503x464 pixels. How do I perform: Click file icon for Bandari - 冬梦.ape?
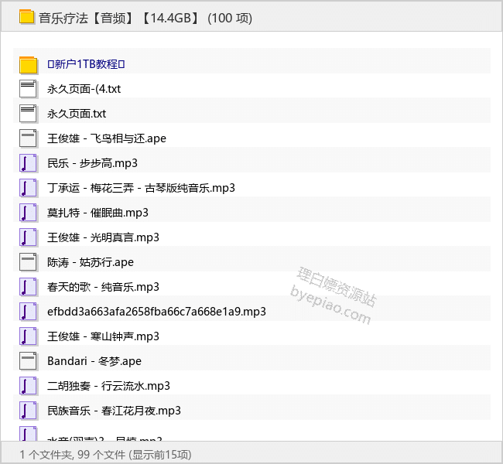28,360
